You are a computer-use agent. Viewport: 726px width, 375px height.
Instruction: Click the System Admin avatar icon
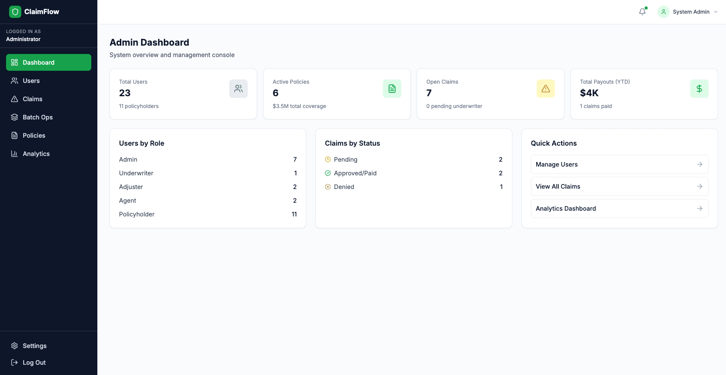pos(664,12)
